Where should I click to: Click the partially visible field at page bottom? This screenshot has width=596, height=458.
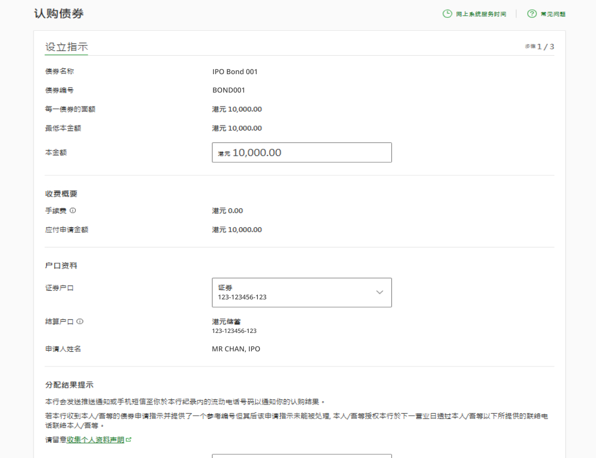tap(301, 456)
